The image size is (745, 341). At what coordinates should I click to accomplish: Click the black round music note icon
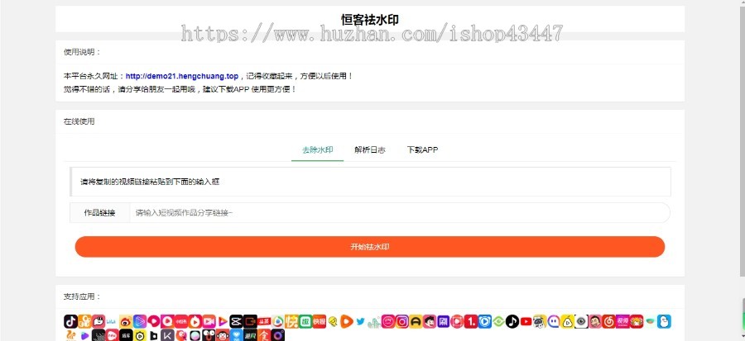pos(512,321)
